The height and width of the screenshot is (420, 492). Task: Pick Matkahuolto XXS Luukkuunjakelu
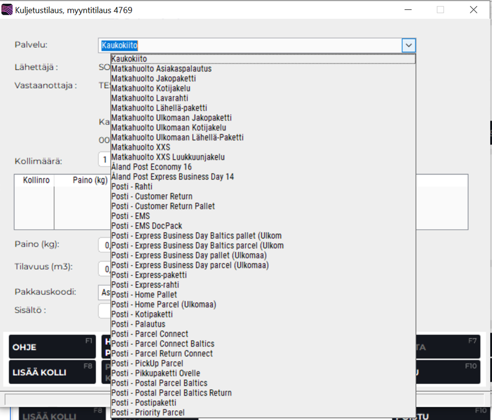[x=168, y=157]
